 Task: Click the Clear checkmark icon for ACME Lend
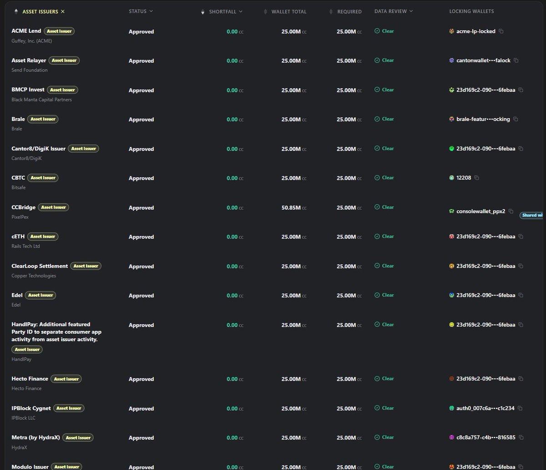click(377, 31)
